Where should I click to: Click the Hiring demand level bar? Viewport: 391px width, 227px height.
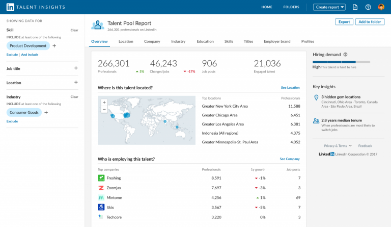[x=342, y=62]
